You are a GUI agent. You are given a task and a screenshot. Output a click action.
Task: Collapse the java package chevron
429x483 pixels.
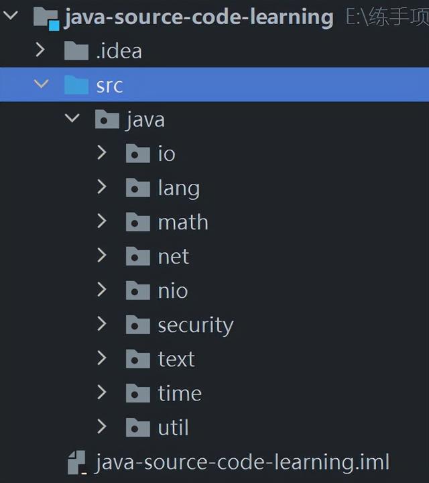tap(72, 118)
